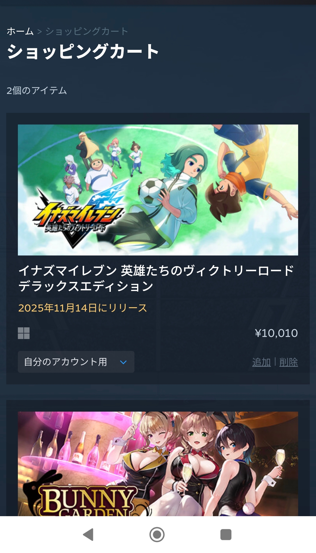Go to ホーム via the breadcrumb

coord(20,31)
